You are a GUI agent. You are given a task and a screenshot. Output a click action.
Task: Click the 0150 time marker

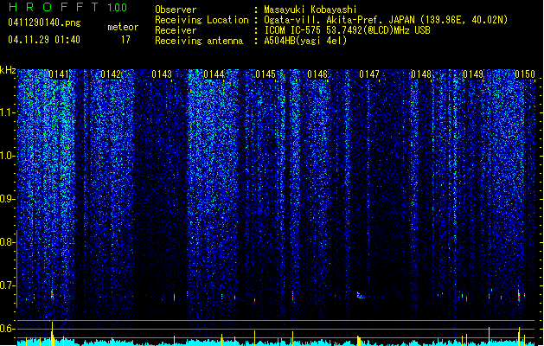(x=525, y=74)
